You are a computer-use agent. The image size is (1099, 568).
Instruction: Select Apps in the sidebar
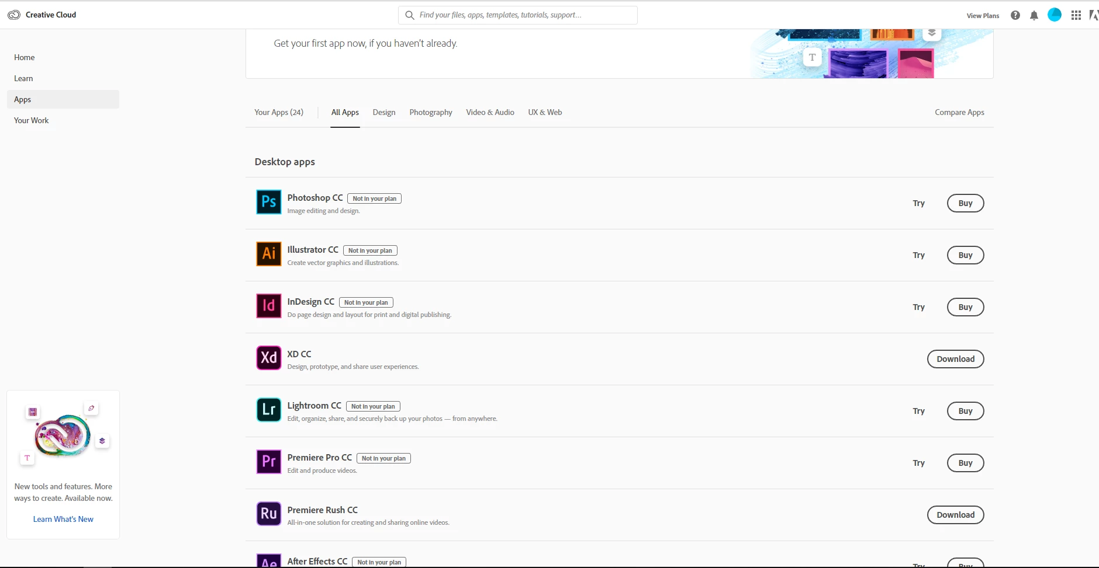(x=63, y=99)
